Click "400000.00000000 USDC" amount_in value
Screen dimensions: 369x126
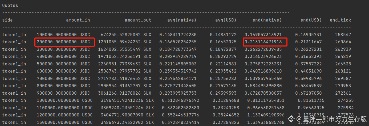point(63,57)
